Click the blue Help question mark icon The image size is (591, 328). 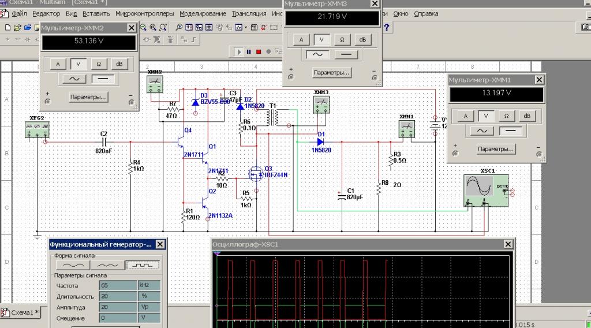386,27
